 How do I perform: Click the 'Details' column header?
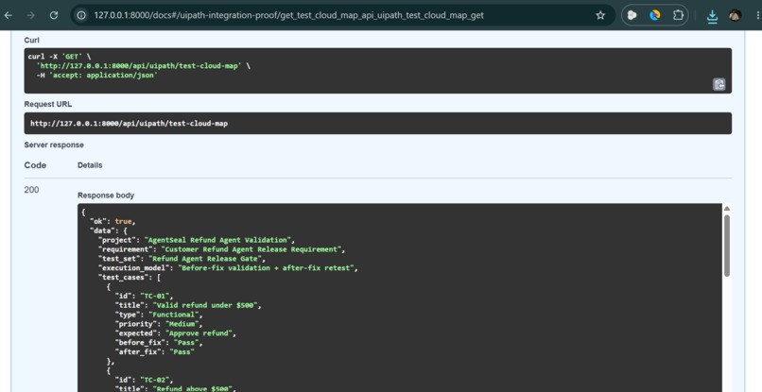90,165
